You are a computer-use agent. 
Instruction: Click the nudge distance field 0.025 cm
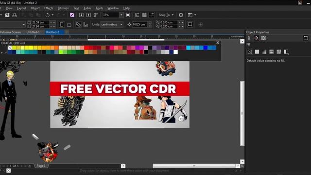click(x=140, y=24)
